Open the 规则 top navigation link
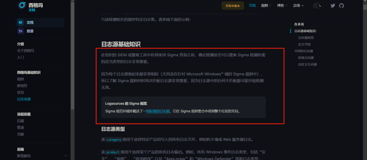This screenshot has width=367, height=160. click(x=266, y=6)
